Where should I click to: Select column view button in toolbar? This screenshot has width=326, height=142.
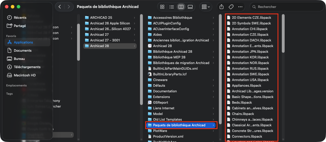tap(181, 7)
